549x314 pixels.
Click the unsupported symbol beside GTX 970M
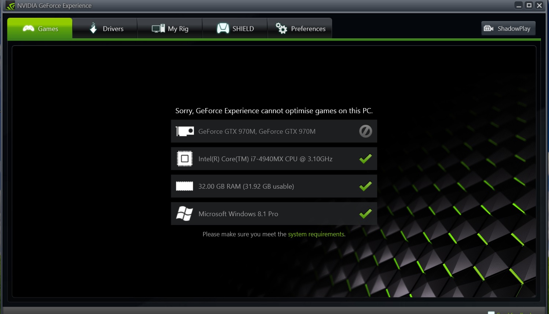pyautogui.click(x=365, y=131)
